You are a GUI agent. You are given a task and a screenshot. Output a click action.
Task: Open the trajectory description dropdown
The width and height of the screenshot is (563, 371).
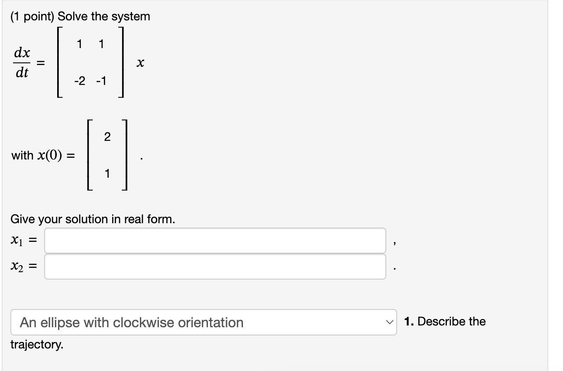[204, 322]
